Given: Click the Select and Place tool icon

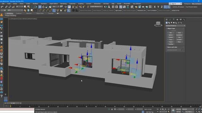Looking at the screenshot, I should (x=50, y=7).
